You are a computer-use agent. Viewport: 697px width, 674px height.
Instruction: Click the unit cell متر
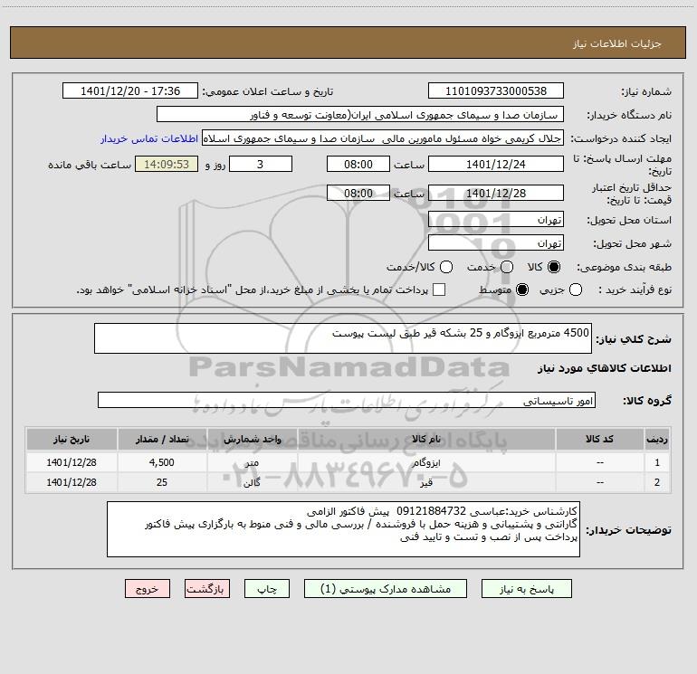(252, 462)
